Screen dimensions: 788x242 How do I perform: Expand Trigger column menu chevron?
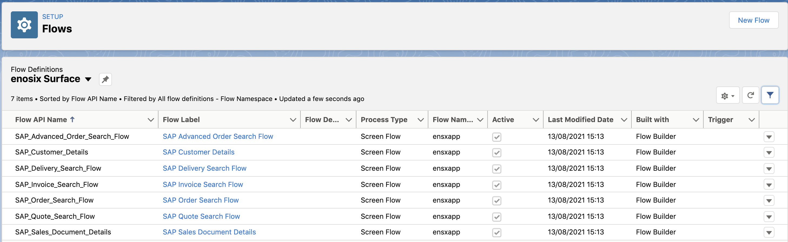(751, 120)
